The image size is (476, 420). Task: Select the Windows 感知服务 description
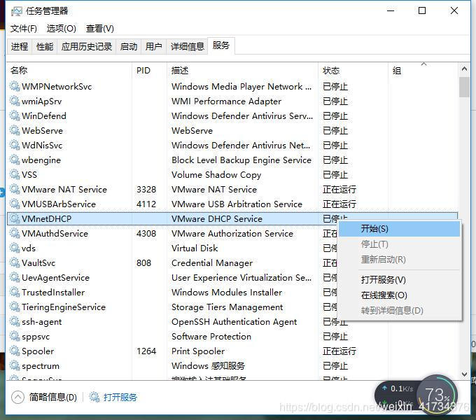pos(208,365)
